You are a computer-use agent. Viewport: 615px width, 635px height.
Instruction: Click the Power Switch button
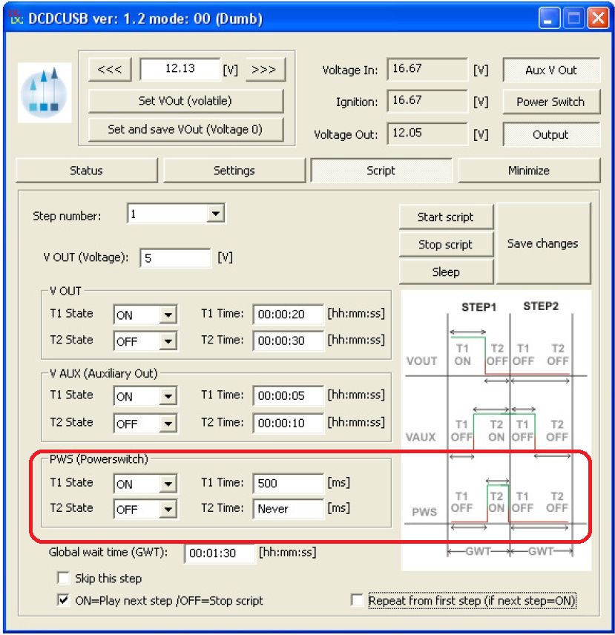pyautogui.click(x=550, y=102)
